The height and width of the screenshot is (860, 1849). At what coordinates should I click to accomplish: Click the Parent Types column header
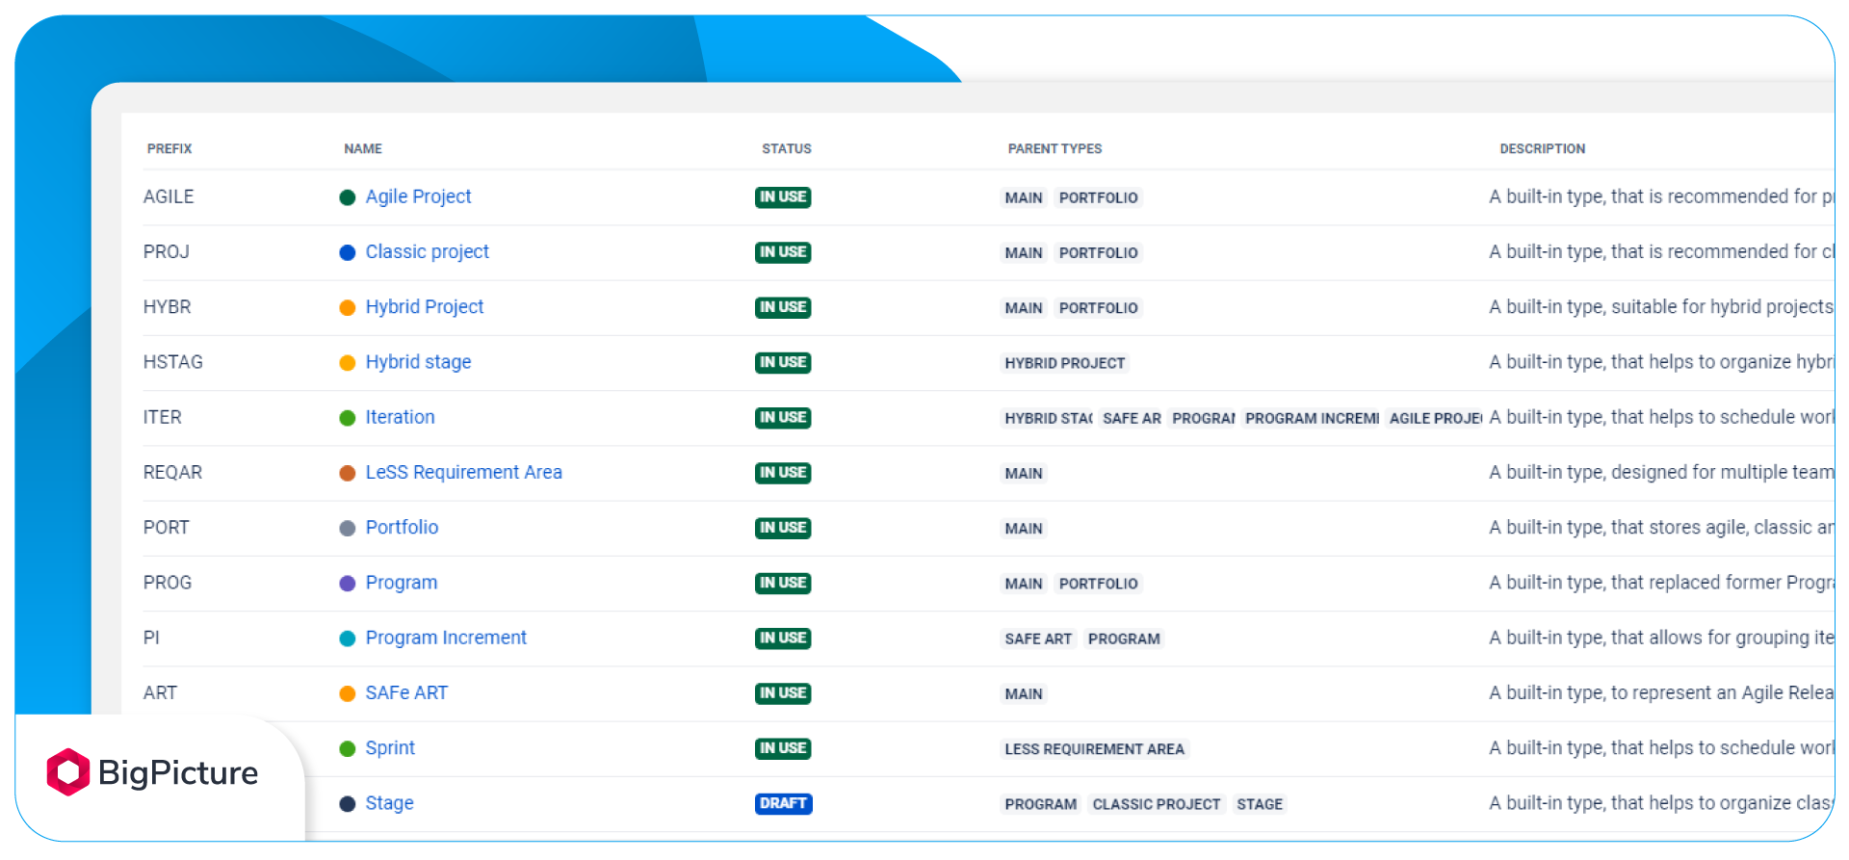[x=1055, y=148]
